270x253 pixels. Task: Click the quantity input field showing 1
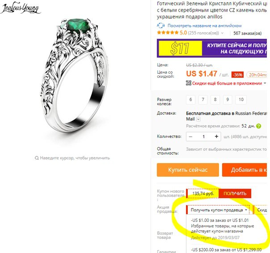tap(203, 137)
